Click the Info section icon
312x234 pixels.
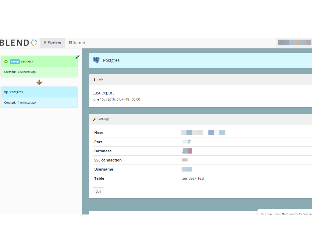(x=94, y=80)
